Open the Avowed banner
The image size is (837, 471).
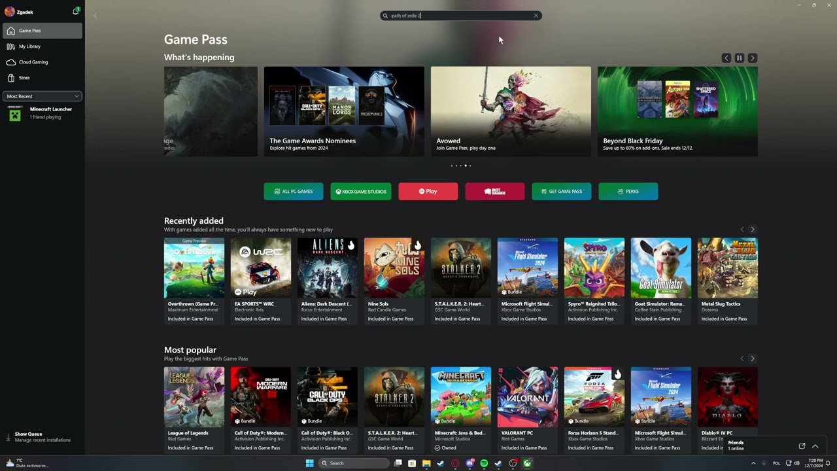click(x=511, y=111)
